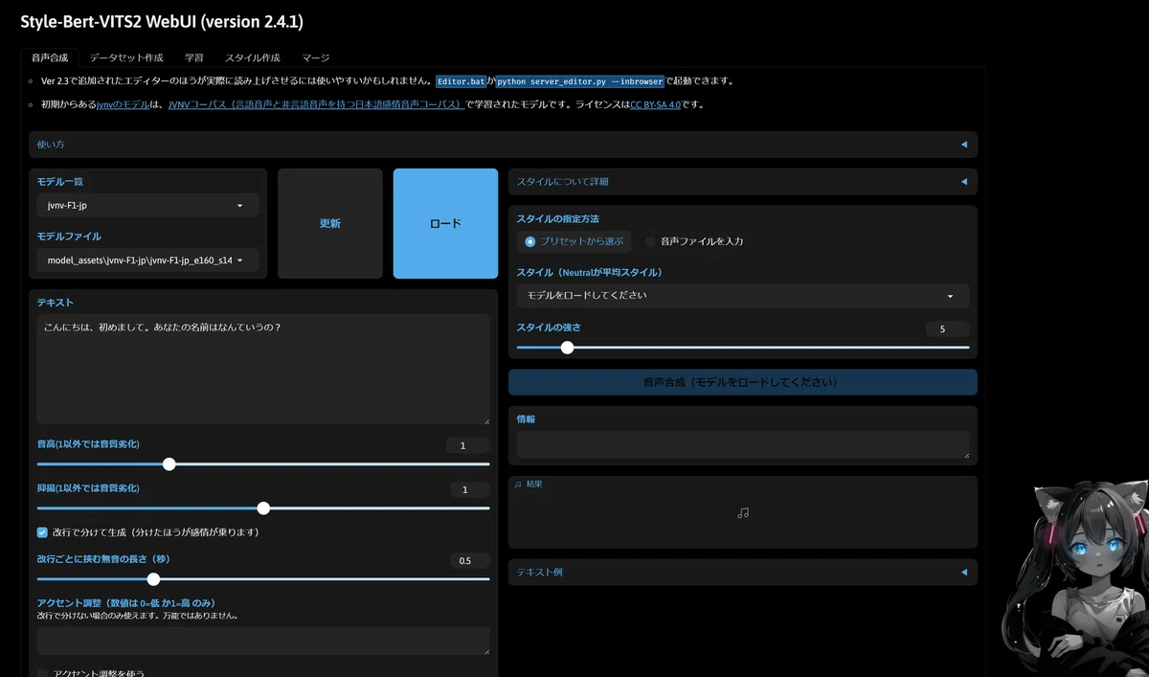Open the CC BY-SA 4.0 license link
1149x677 pixels.
pyautogui.click(x=655, y=105)
